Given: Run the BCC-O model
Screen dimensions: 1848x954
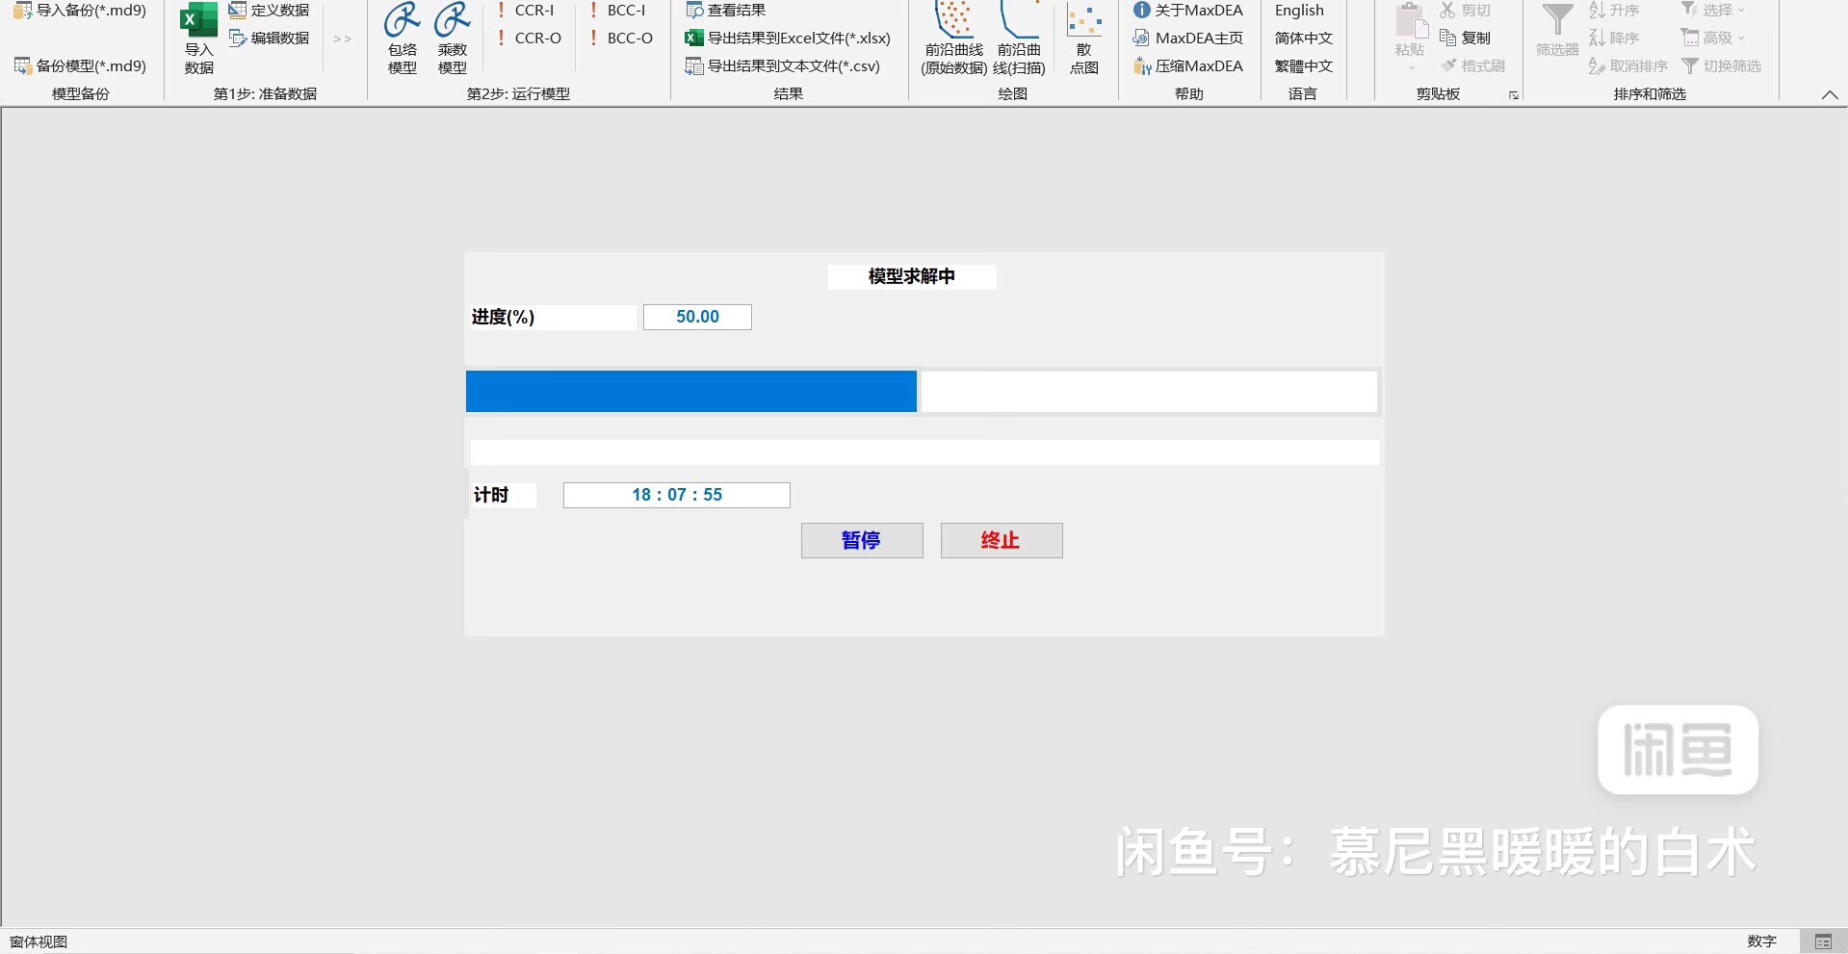Looking at the screenshot, I should (x=621, y=39).
